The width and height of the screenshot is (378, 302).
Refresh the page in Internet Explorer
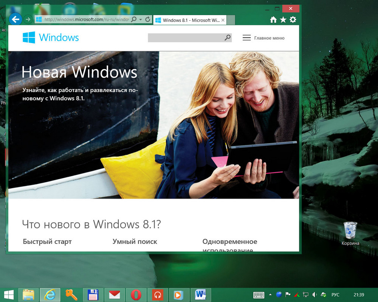point(148,19)
